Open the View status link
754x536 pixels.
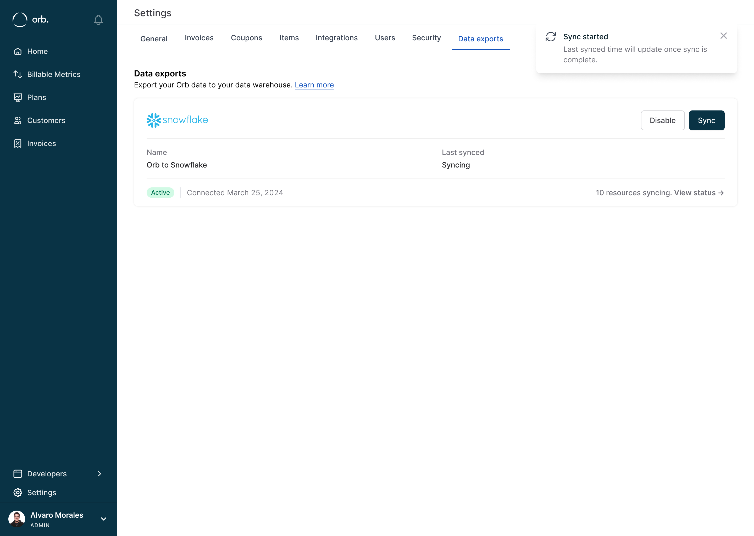699,193
